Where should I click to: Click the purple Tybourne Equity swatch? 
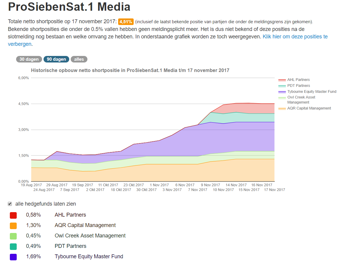(13, 257)
